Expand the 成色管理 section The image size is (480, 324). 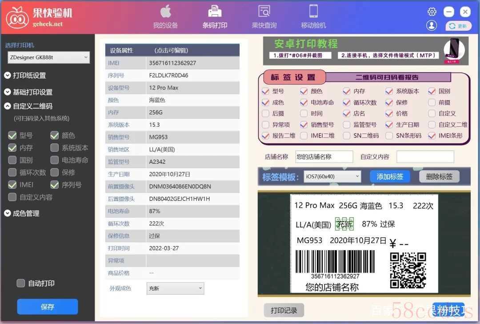[x=22, y=213]
